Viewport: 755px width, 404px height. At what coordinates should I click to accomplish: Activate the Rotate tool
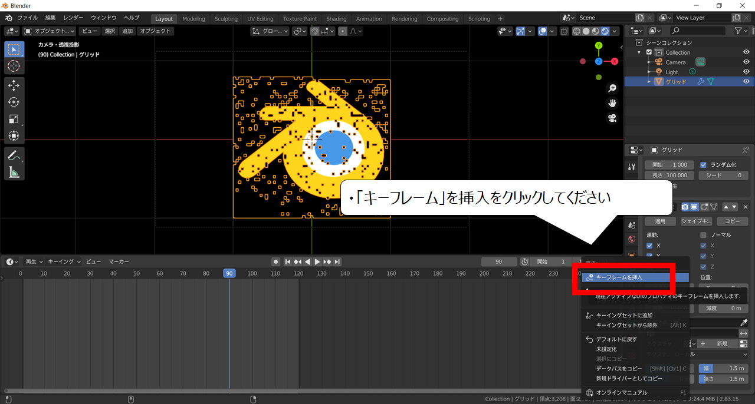[x=14, y=102]
